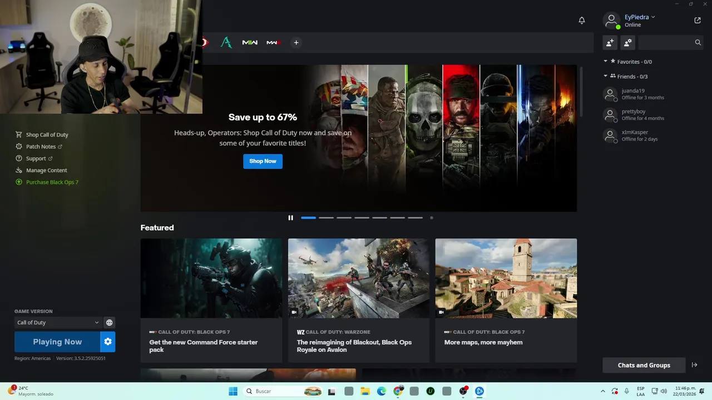Click the main content vertical scrollbar
The width and height of the screenshot is (712, 400).
581,92
